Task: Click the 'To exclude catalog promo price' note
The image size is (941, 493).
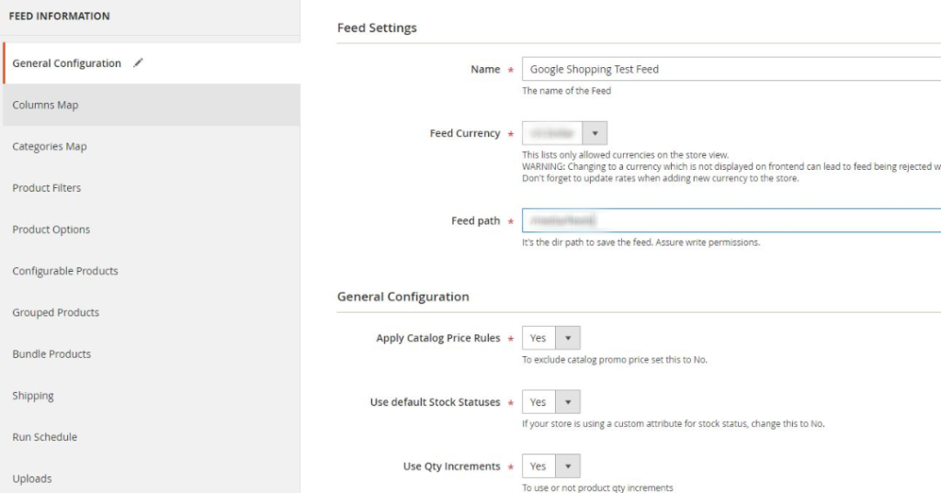Action: pyautogui.click(x=615, y=360)
